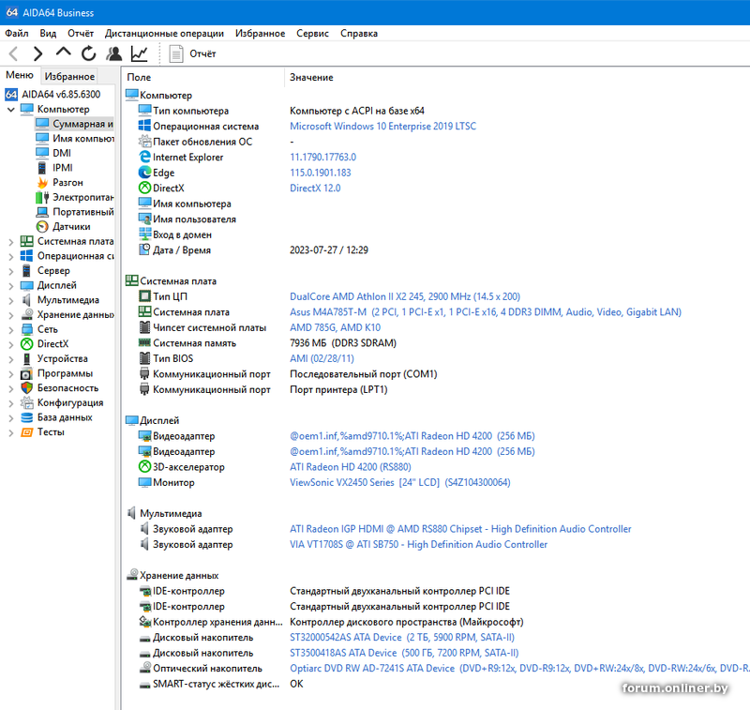Open the user manager person icon
The image size is (750, 710).
click(114, 54)
